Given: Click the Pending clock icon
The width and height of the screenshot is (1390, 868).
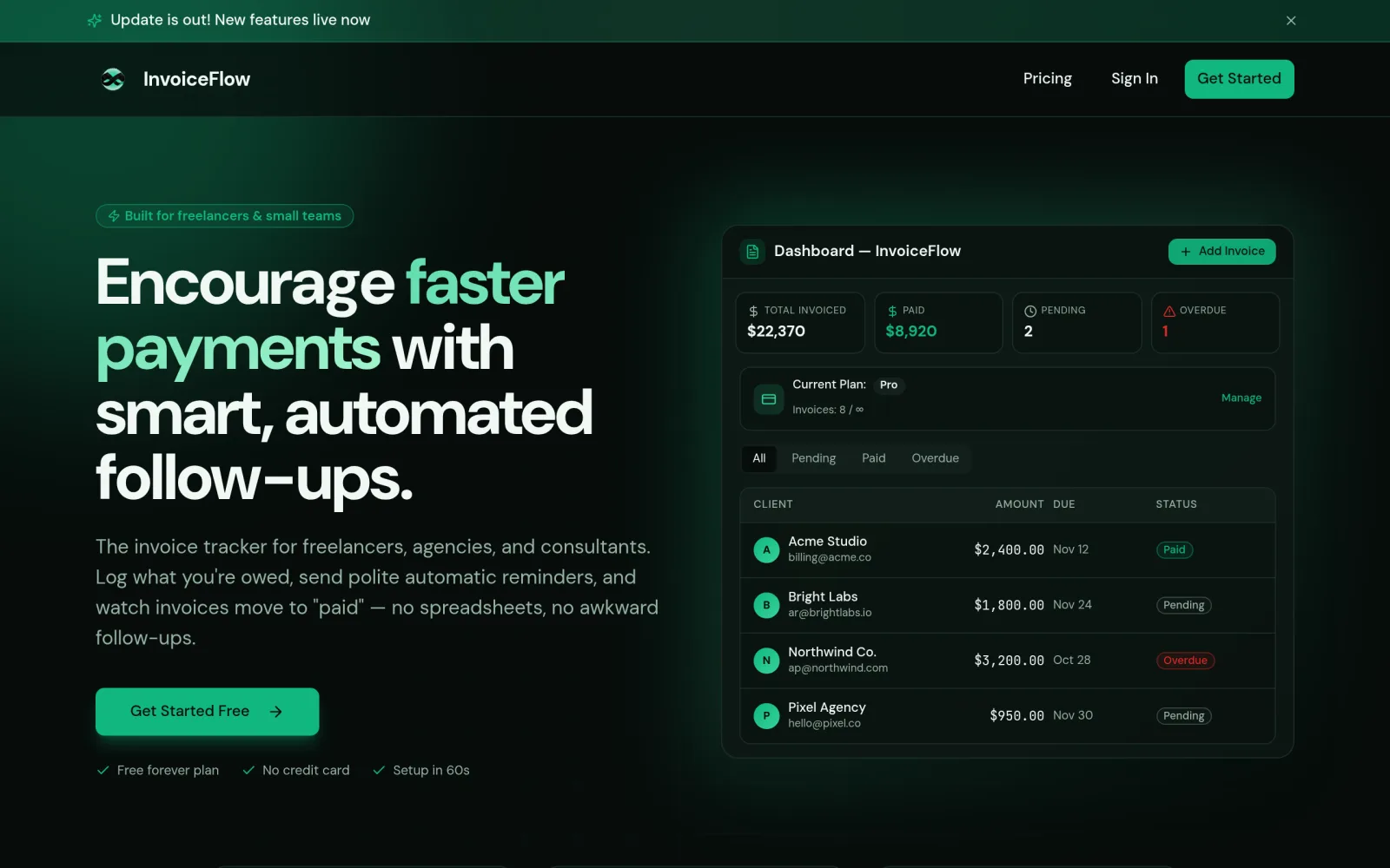Looking at the screenshot, I should (1030, 311).
